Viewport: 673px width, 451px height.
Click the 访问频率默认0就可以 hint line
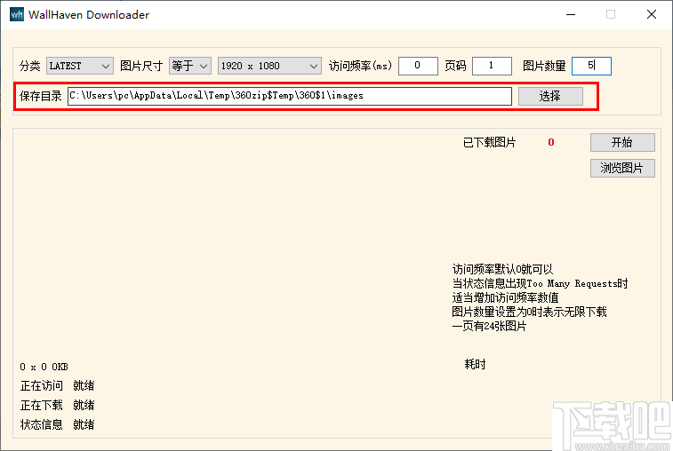pos(502,269)
